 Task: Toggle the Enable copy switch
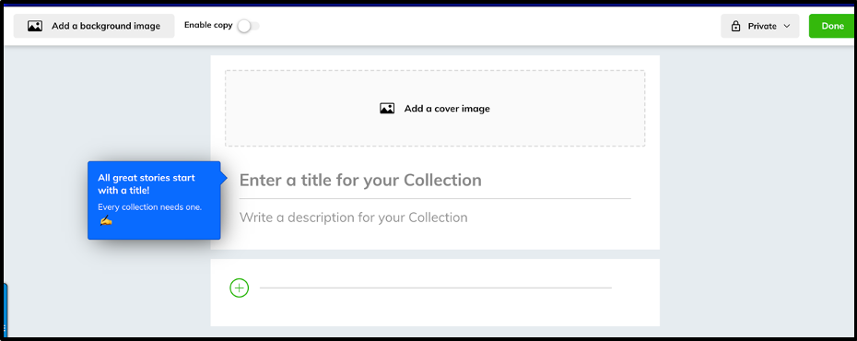click(249, 26)
